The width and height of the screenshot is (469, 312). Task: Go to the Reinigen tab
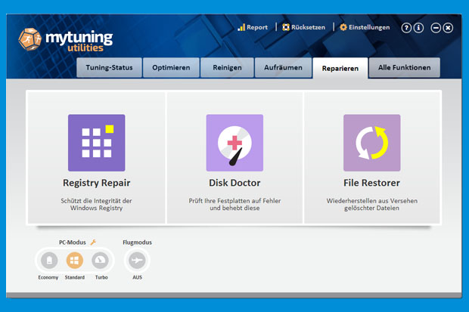coord(227,67)
